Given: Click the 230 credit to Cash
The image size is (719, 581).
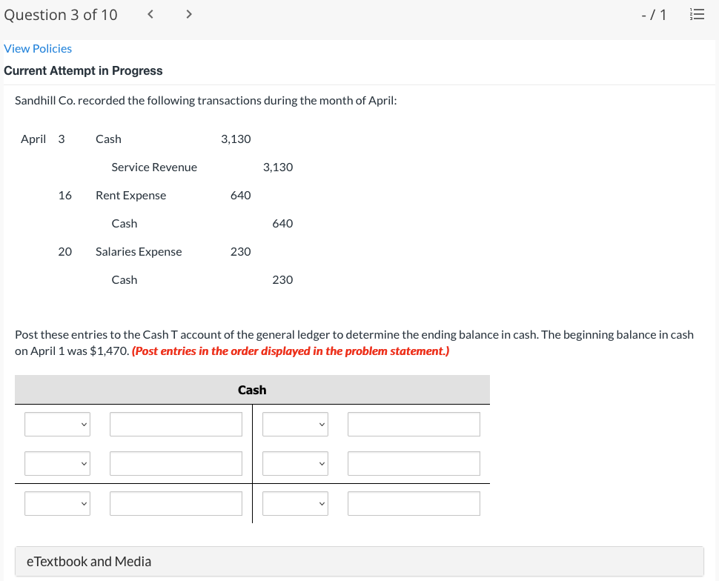Looking at the screenshot, I should point(282,279).
